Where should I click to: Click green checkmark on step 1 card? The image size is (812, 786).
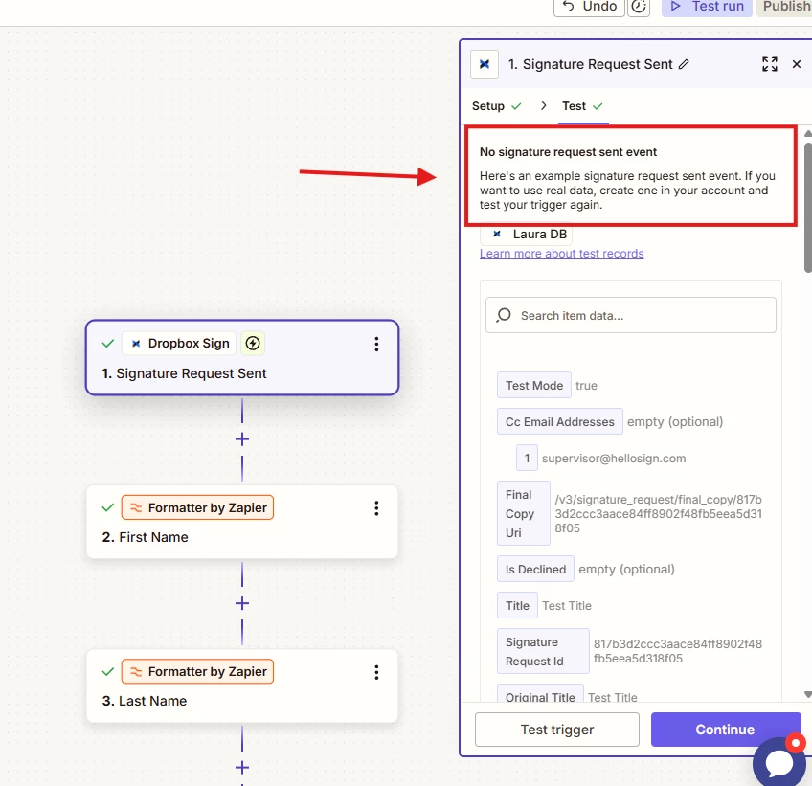107,344
